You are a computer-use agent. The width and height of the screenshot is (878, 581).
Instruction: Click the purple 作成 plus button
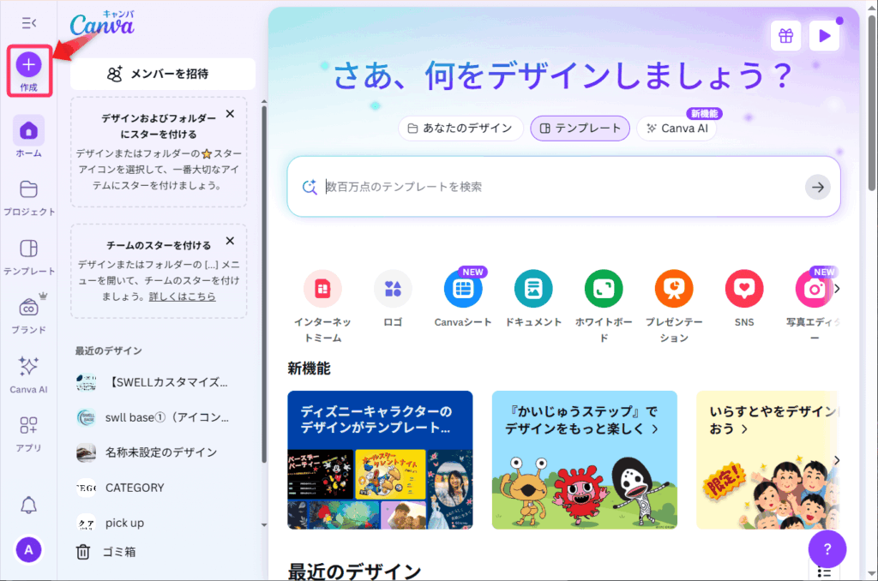pos(28,65)
